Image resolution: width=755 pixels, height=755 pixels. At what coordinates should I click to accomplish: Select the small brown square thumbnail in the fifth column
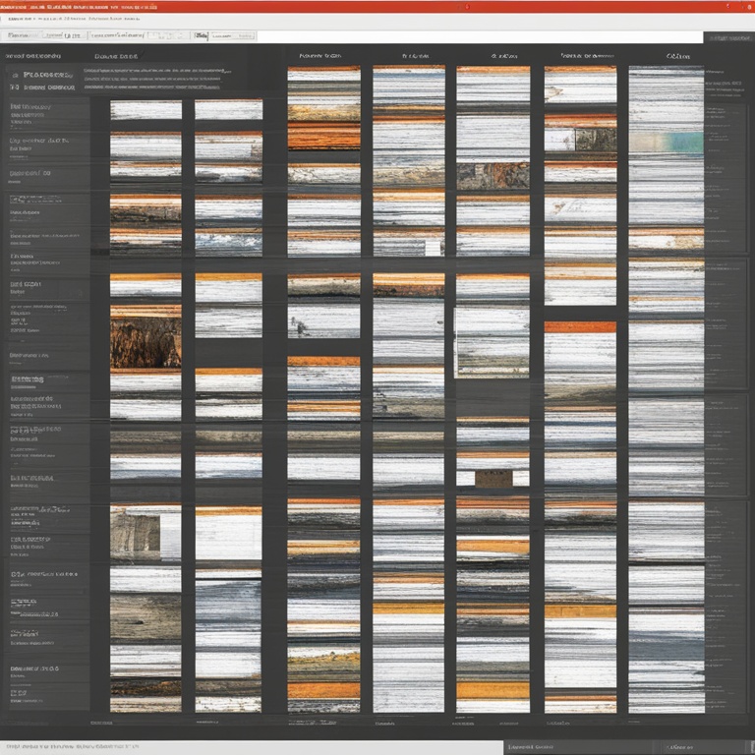(x=494, y=478)
